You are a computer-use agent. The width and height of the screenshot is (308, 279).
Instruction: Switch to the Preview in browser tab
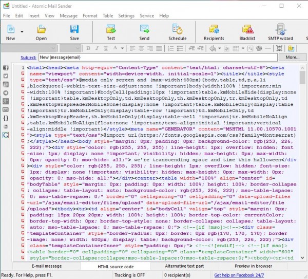(x=254, y=266)
